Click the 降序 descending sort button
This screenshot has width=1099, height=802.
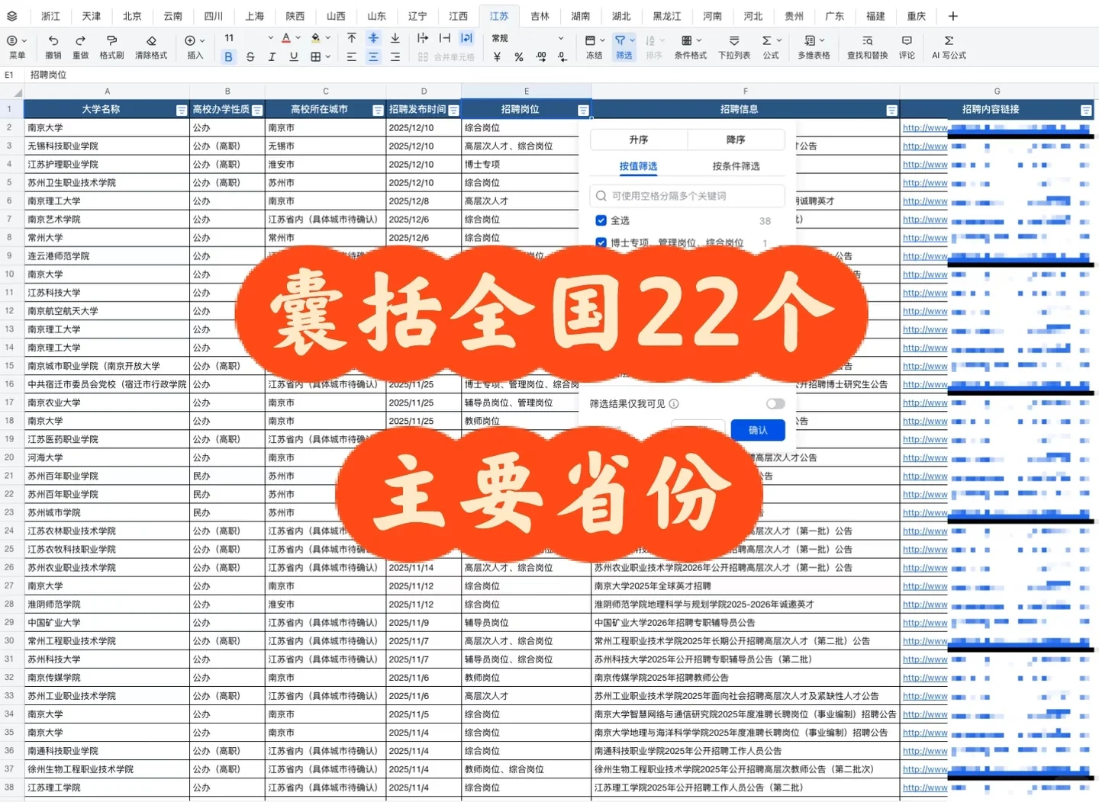736,139
